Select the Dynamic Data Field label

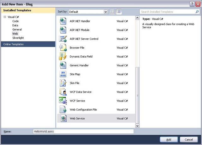[81, 57]
